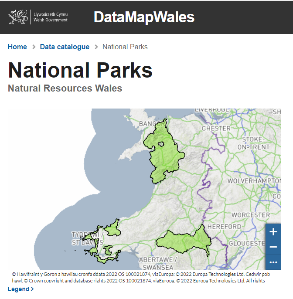293x299 pixels.
Task: Click the chevron after Data catalogue breadcrumb
Action: pyautogui.click(x=96, y=47)
